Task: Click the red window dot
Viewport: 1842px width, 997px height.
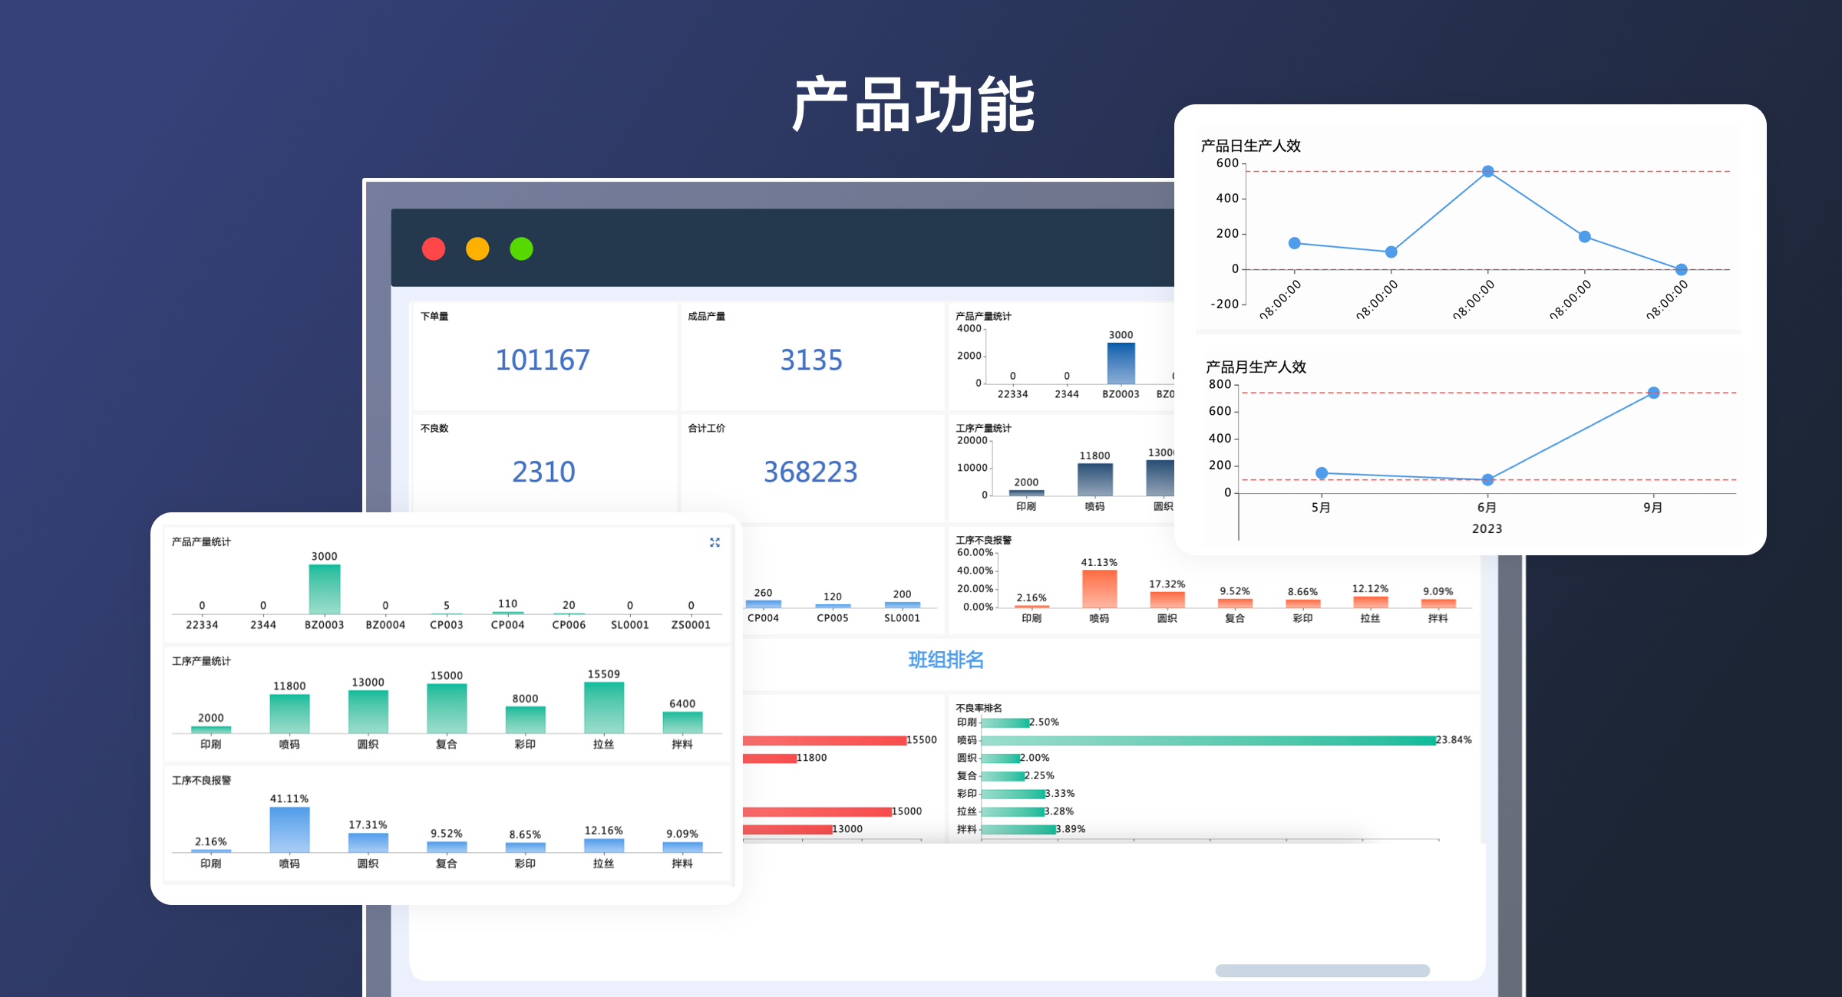Action: [x=434, y=248]
